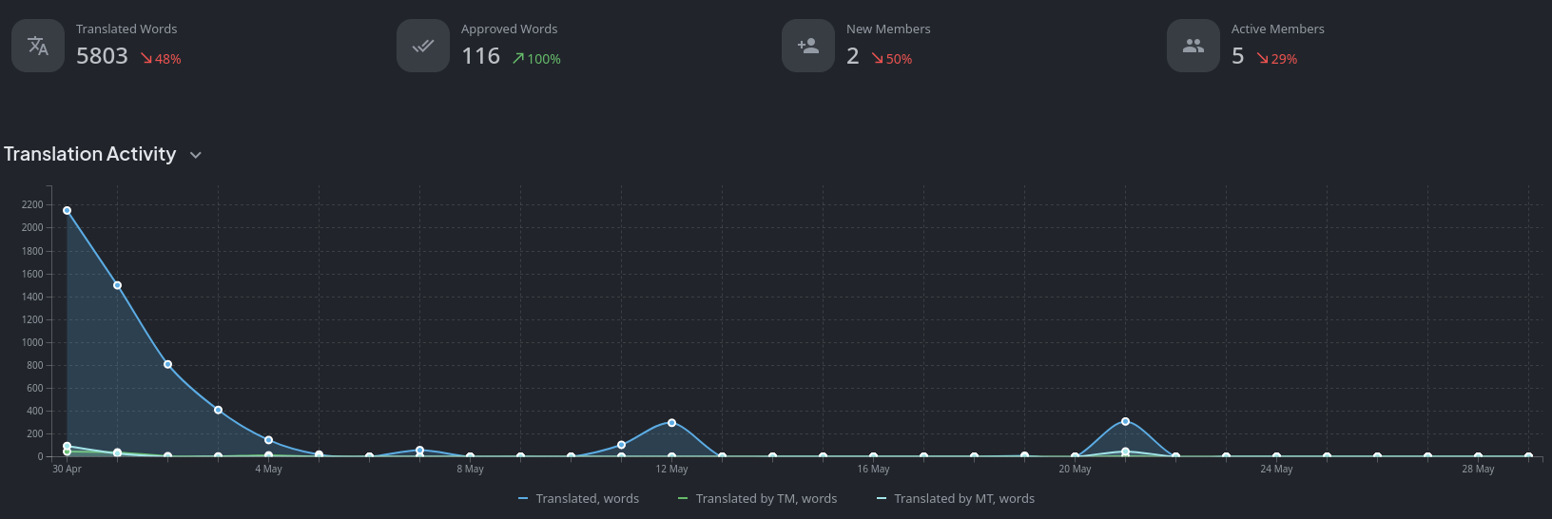Click the Active Members group icon
Screen dimensions: 1552x519
click(x=1193, y=46)
